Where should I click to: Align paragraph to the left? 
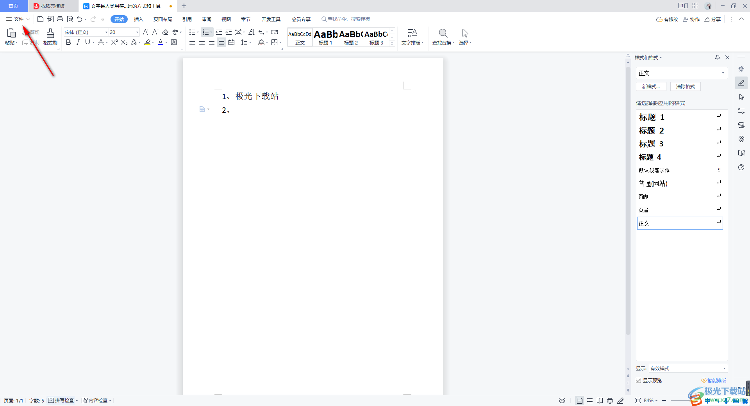click(x=192, y=42)
